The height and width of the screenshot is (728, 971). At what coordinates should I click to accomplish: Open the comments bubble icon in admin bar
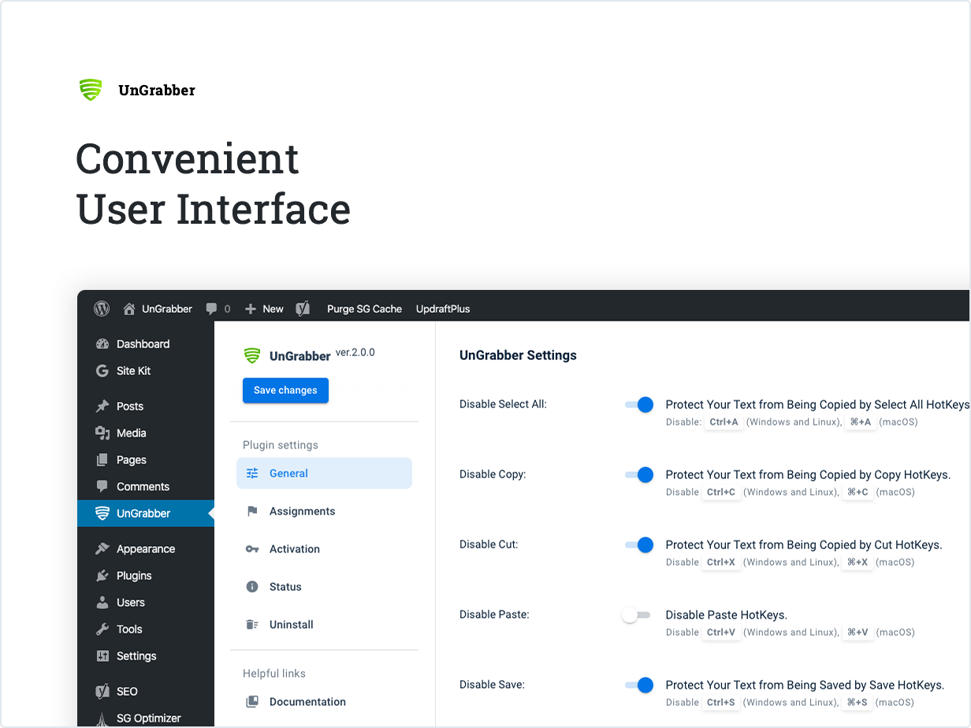point(211,309)
